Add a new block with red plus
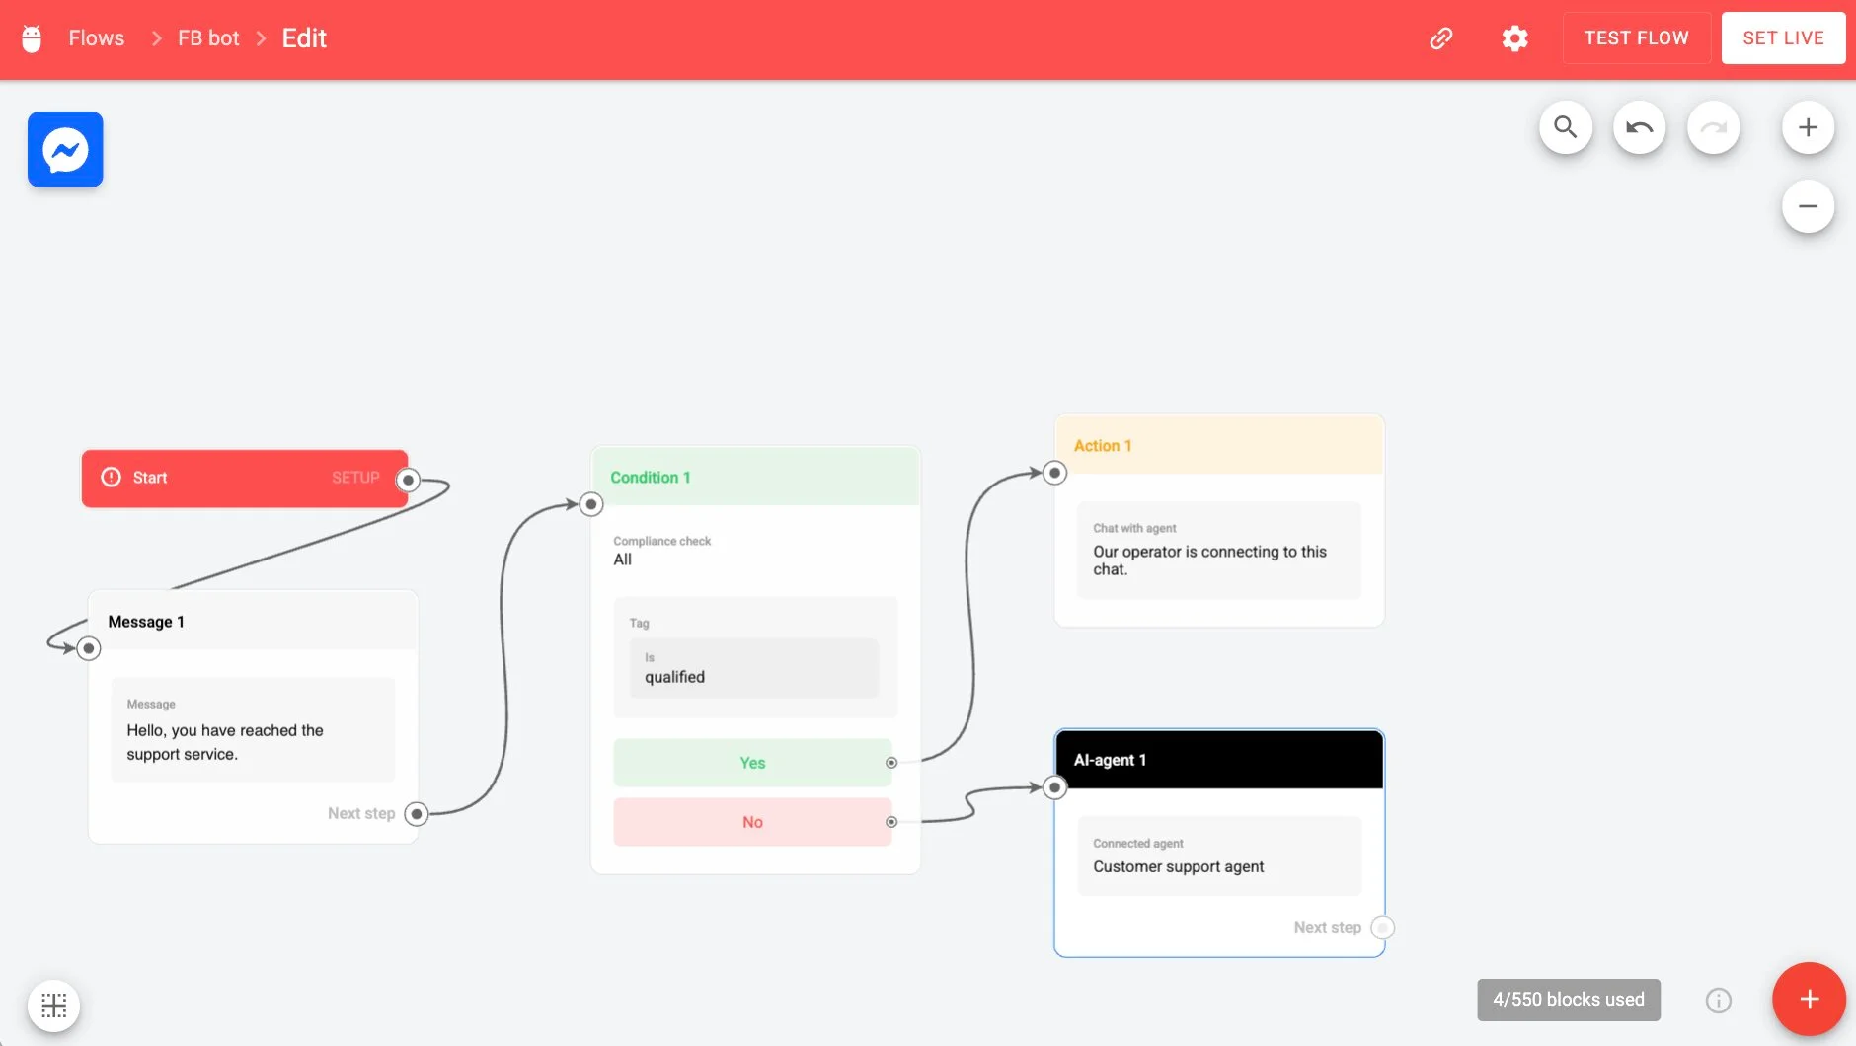The image size is (1856, 1046). 1810,999
